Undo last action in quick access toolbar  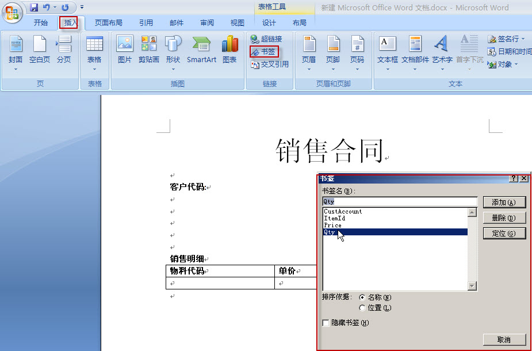pyautogui.click(x=47, y=7)
